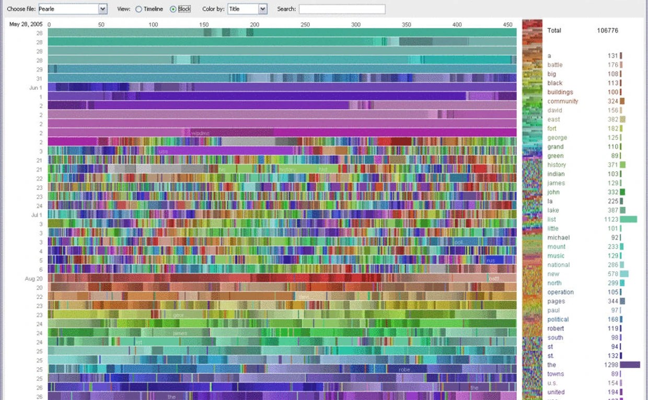Click the Jun 1 row label
Screen dimensions: 648x400
36,88
